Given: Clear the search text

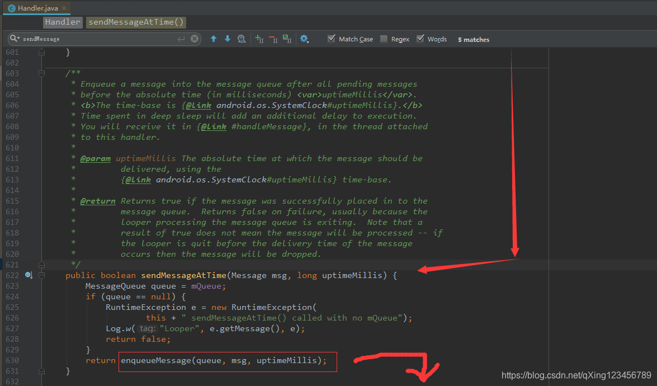Looking at the screenshot, I should point(195,39).
